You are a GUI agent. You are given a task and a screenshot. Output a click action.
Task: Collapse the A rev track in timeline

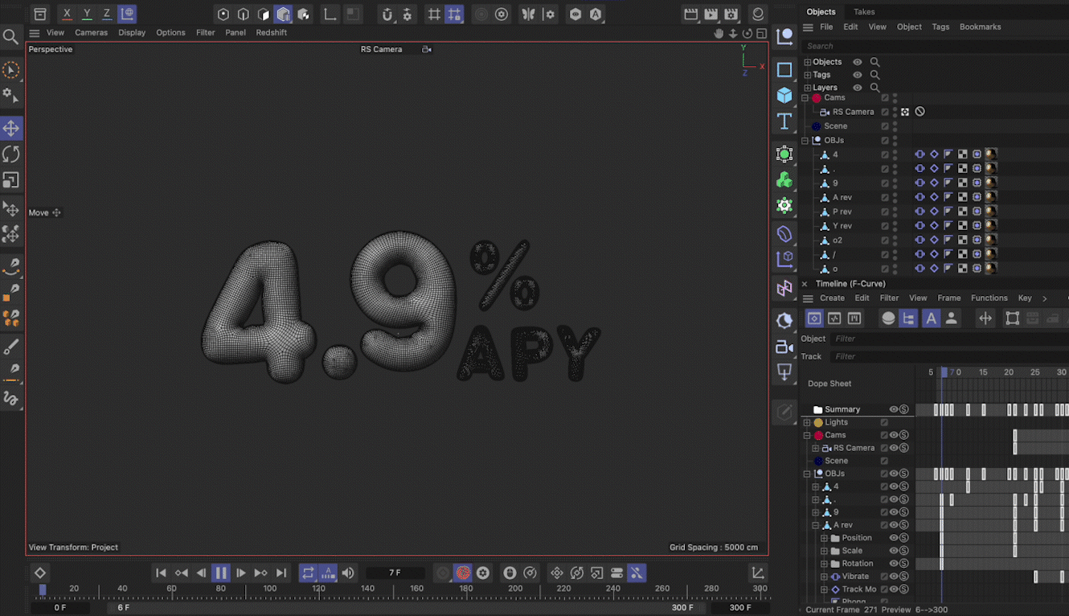coord(815,525)
